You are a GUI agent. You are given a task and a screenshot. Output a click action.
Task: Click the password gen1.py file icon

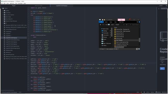pos(4,55)
